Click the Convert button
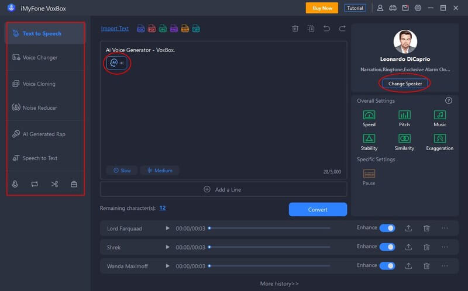Viewport: 468px width, 291px height. point(318,210)
